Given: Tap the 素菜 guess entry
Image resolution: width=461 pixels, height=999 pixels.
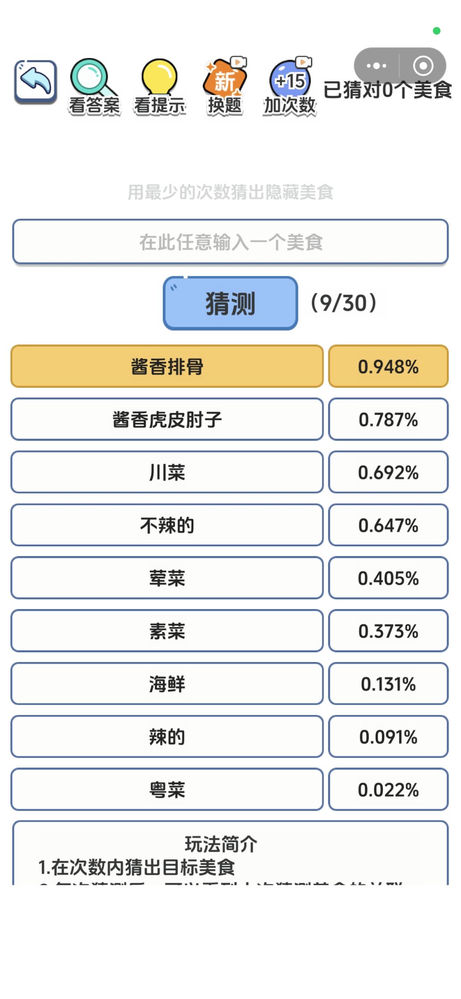Looking at the screenshot, I should tap(167, 631).
